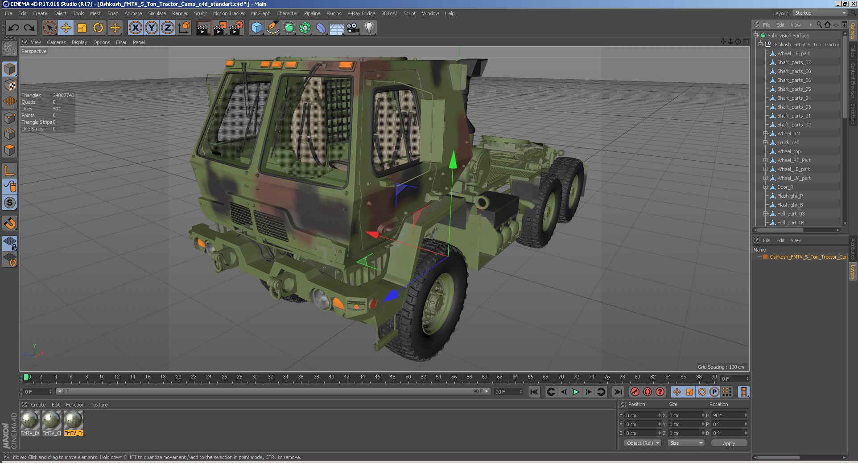Click the X position input field

click(642, 415)
